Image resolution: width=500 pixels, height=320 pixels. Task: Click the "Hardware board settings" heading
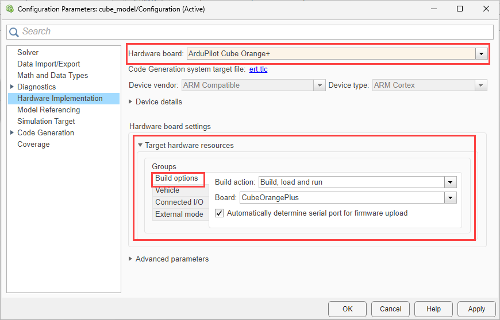coord(170,127)
